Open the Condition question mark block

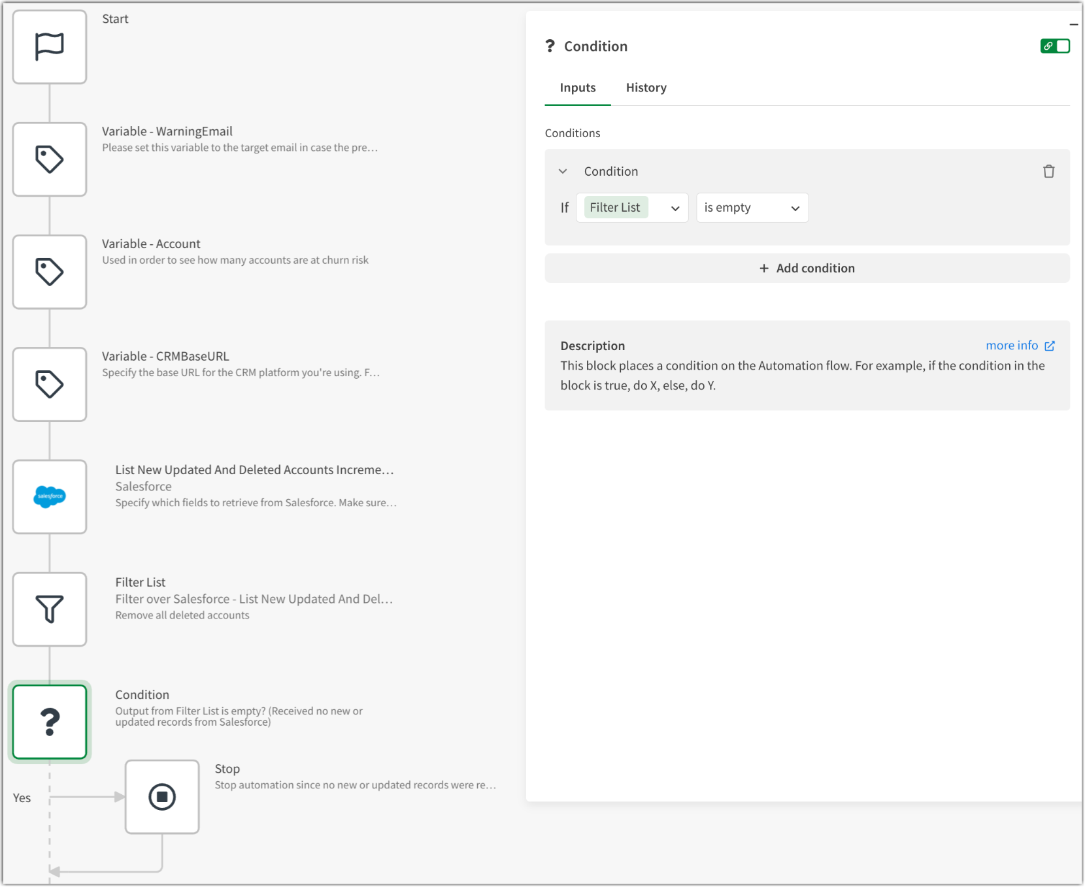(x=49, y=722)
